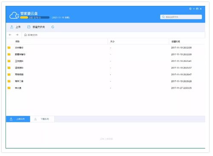Go forward with the right arrow
The height and width of the screenshot is (156, 213).
pos(17,35)
